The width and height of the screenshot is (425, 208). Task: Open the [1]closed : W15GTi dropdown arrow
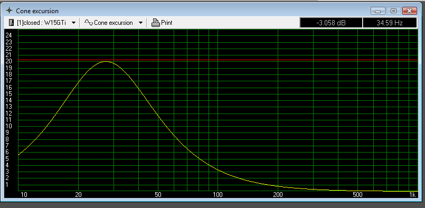73,23
